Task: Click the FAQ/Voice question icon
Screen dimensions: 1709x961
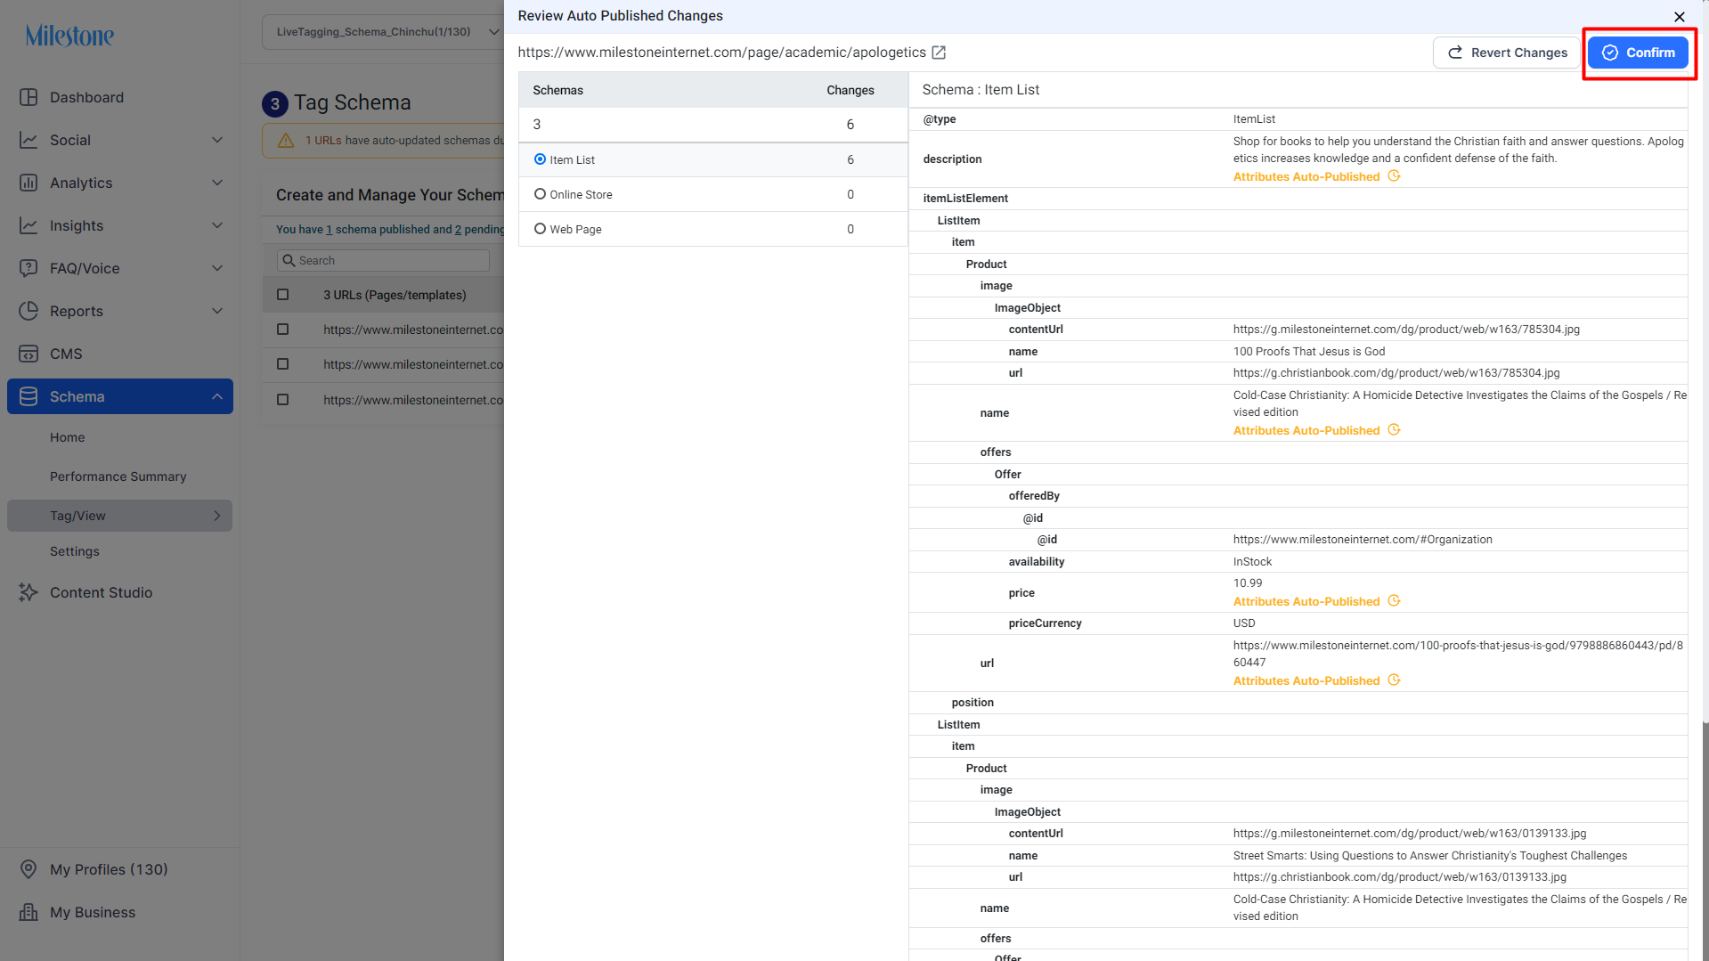Action: point(28,268)
